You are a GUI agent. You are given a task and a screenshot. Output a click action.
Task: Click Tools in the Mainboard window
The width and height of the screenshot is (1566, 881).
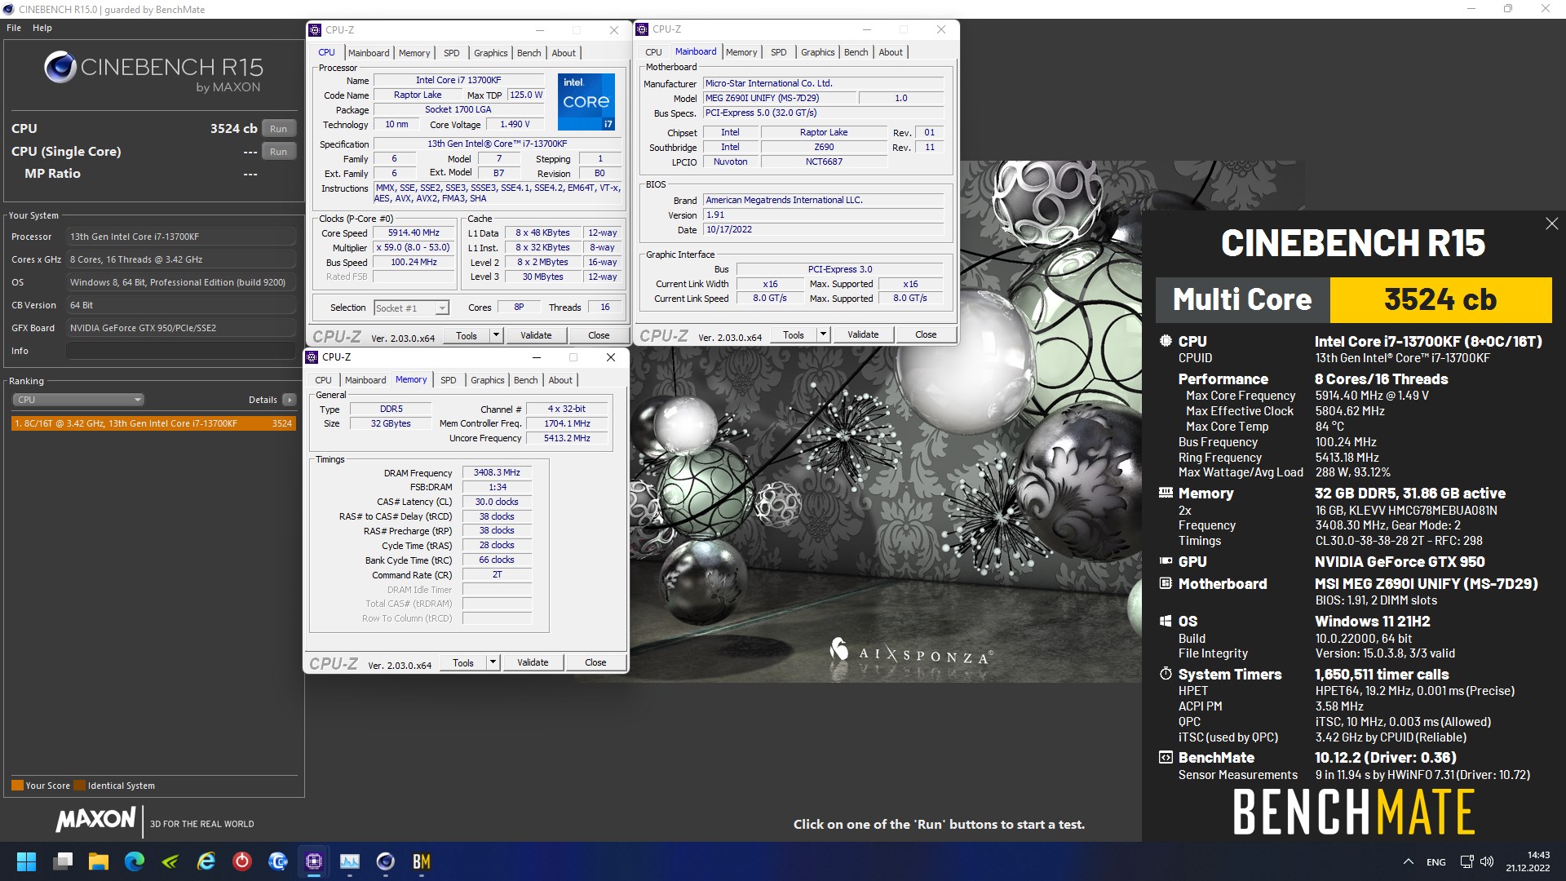(794, 334)
